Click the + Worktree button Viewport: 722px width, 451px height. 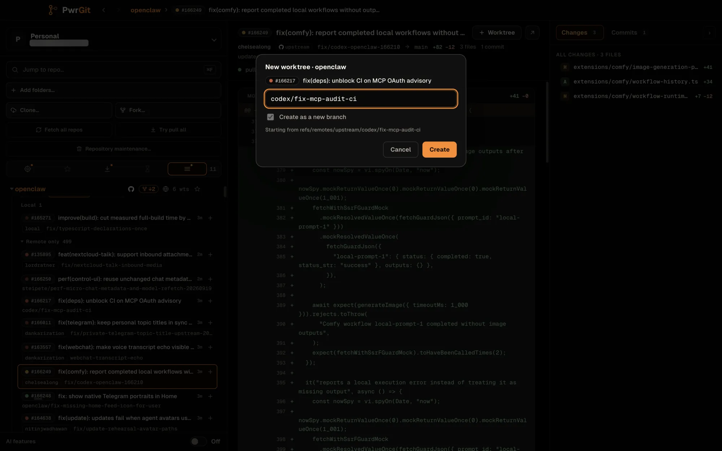click(x=497, y=32)
